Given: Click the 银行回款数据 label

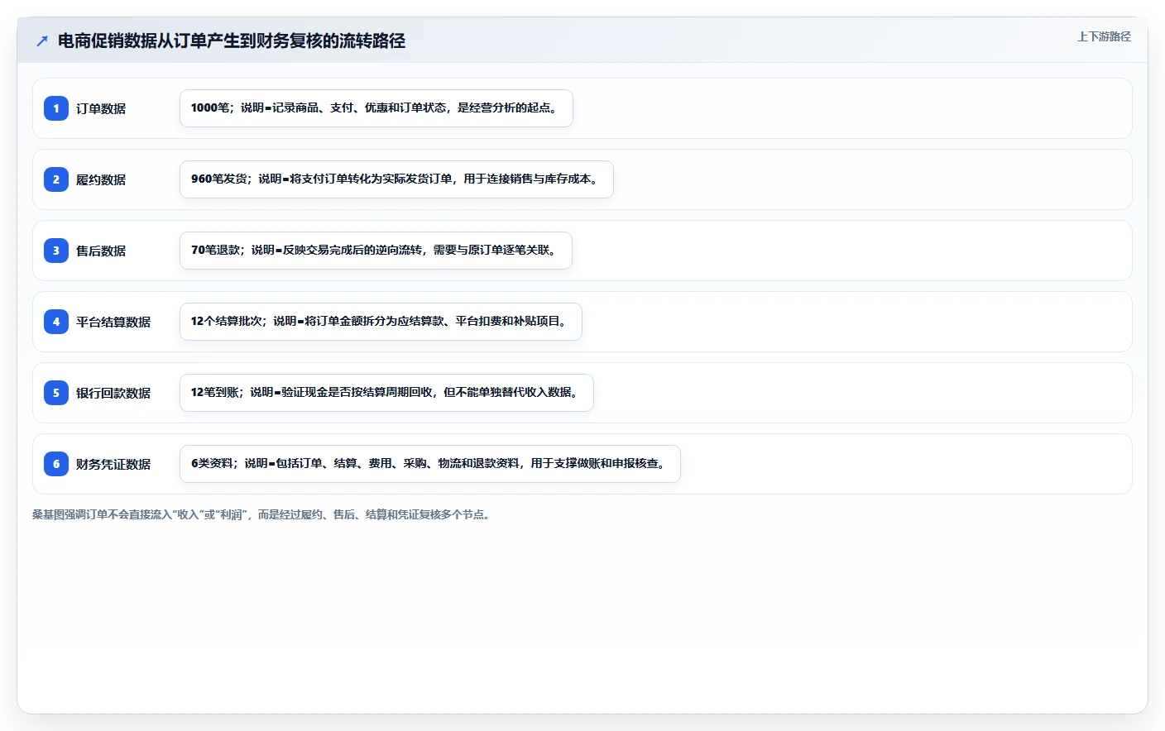Looking at the screenshot, I should 113,393.
